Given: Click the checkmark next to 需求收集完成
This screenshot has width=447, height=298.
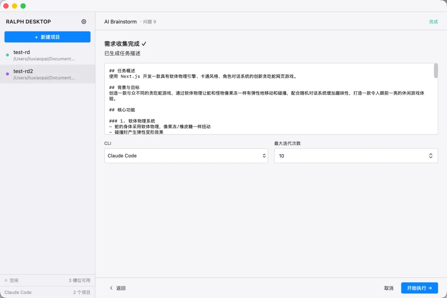Looking at the screenshot, I should [x=144, y=44].
